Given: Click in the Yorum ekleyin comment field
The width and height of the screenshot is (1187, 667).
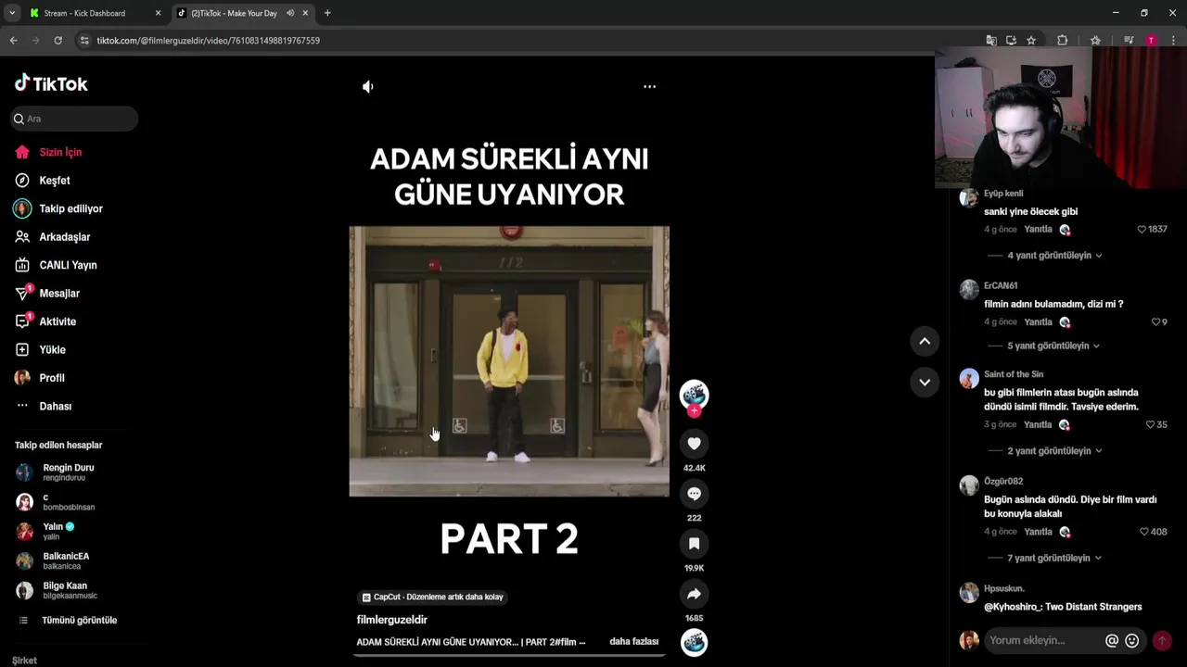Looking at the screenshot, I should click(1042, 640).
